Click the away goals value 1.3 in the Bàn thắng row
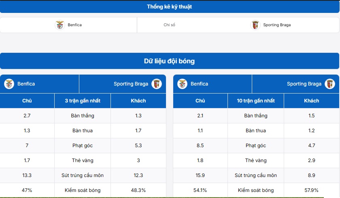The height and width of the screenshot is (198, 340). click(138, 116)
